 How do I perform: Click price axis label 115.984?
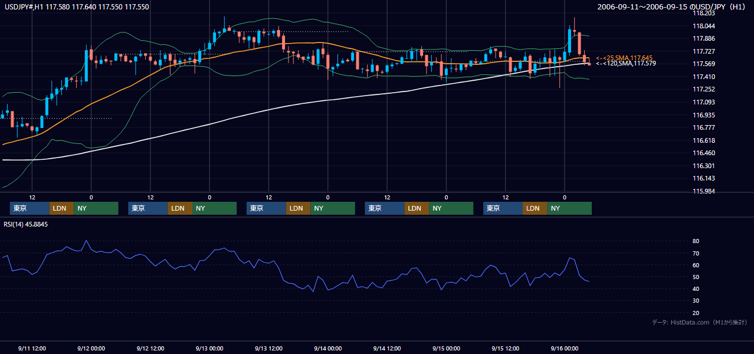703,191
